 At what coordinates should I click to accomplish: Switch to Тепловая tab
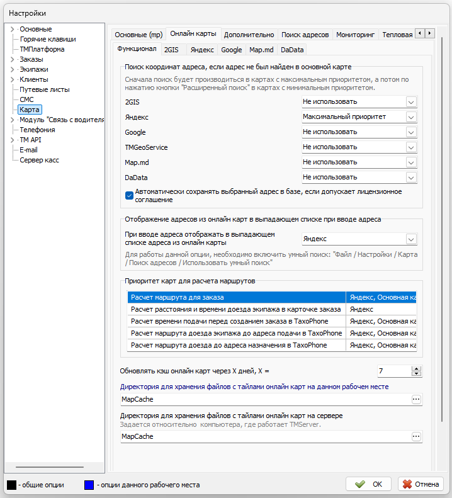(x=397, y=35)
